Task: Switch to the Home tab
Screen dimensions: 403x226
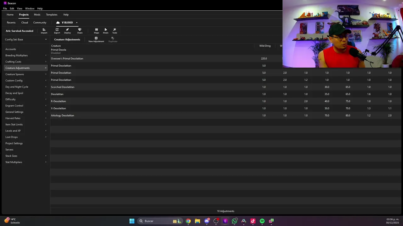Action: click(x=10, y=14)
